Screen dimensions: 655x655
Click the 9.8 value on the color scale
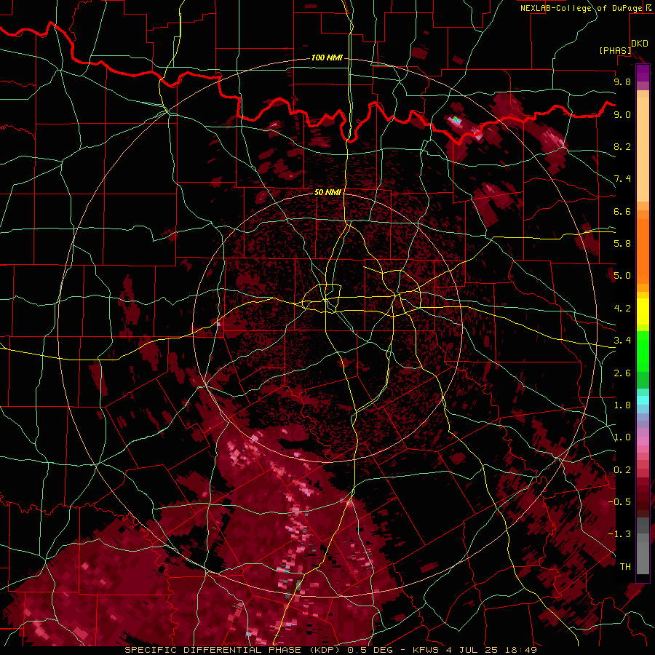click(622, 82)
